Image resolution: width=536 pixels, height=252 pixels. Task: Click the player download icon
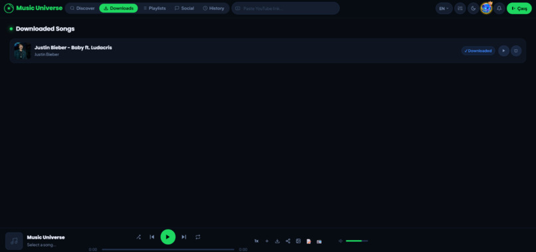click(x=277, y=241)
